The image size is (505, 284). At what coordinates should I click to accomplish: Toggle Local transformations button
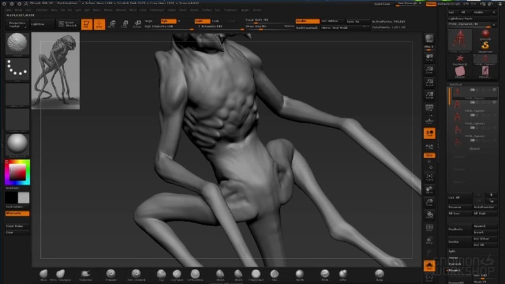pyautogui.click(x=429, y=134)
